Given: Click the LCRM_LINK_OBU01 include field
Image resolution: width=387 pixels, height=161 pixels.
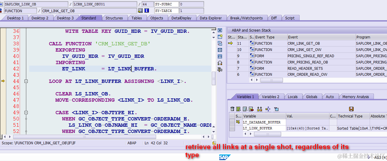Looking at the screenshot, I should click(105, 4).
